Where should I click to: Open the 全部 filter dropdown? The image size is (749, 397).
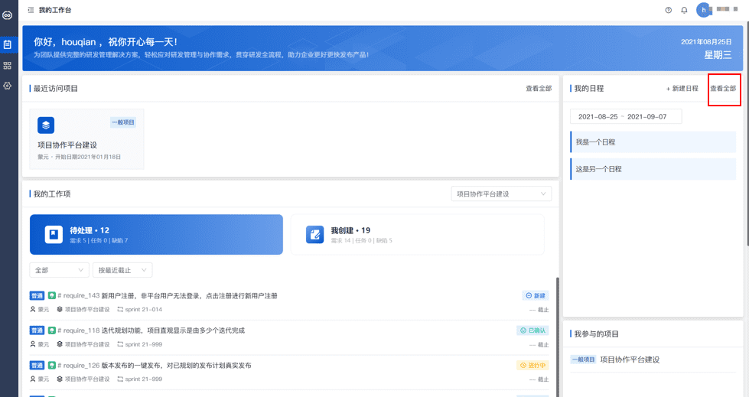59,270
